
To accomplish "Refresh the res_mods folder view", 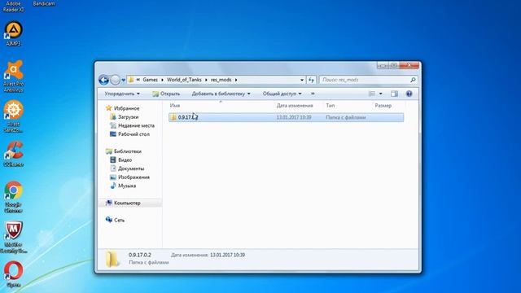I will pos(311,80).
